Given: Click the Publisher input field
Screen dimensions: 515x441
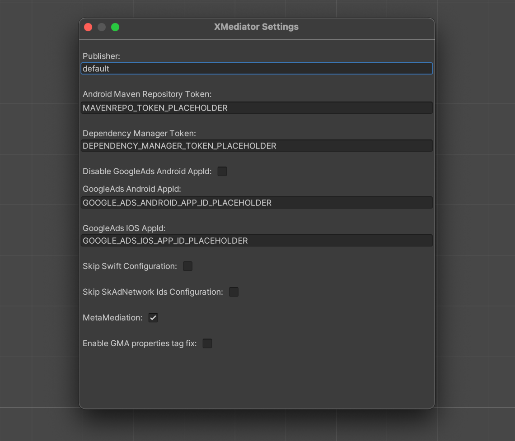Looking at the screenshot, I should (x=257, y=69).
